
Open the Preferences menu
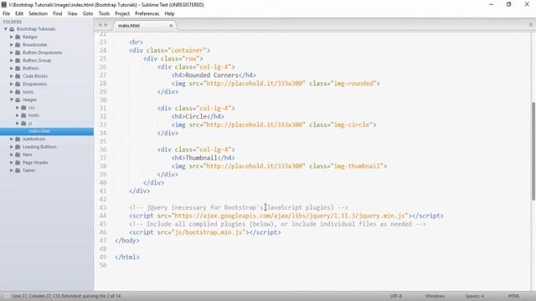point(147,13)
